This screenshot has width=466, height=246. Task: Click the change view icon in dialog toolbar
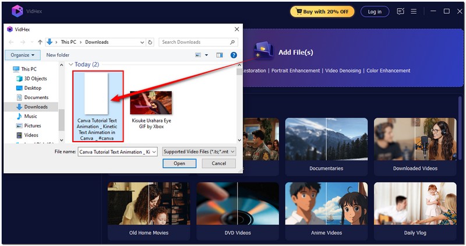coord(198,55)
